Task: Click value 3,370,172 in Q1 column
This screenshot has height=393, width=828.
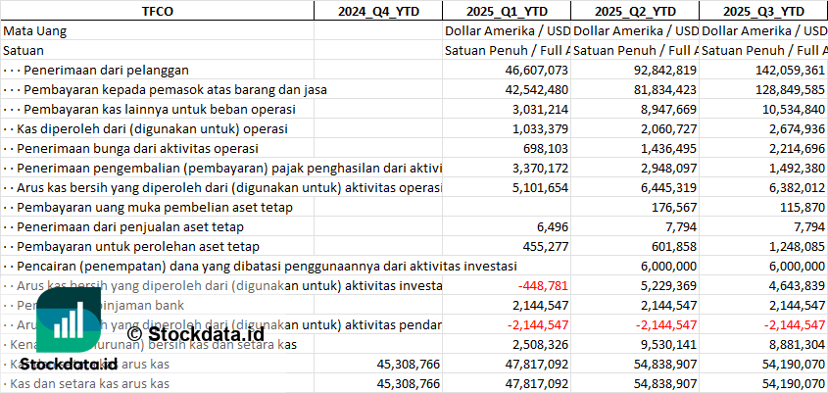Action: coord(538,169)
